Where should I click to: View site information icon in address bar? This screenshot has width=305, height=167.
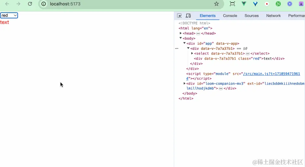[44, 4]
